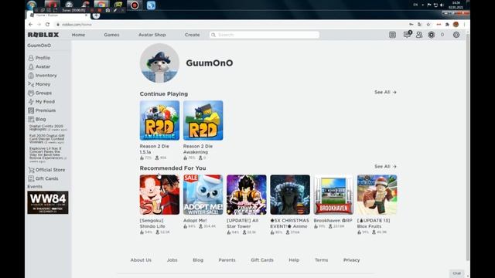Click the browser back arrow

(31, 24)
